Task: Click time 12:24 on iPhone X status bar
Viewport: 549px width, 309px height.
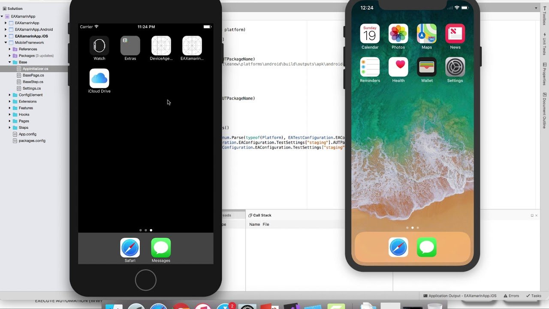Action: click(x=367, y=8)
